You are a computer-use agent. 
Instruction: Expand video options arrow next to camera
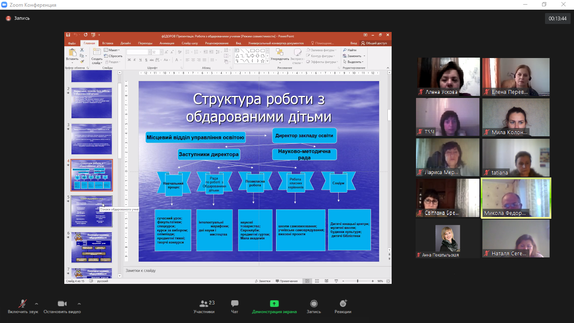pos(79,304)
